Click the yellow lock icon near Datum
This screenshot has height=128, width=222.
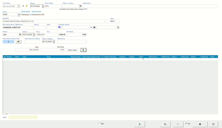point(27,6)
